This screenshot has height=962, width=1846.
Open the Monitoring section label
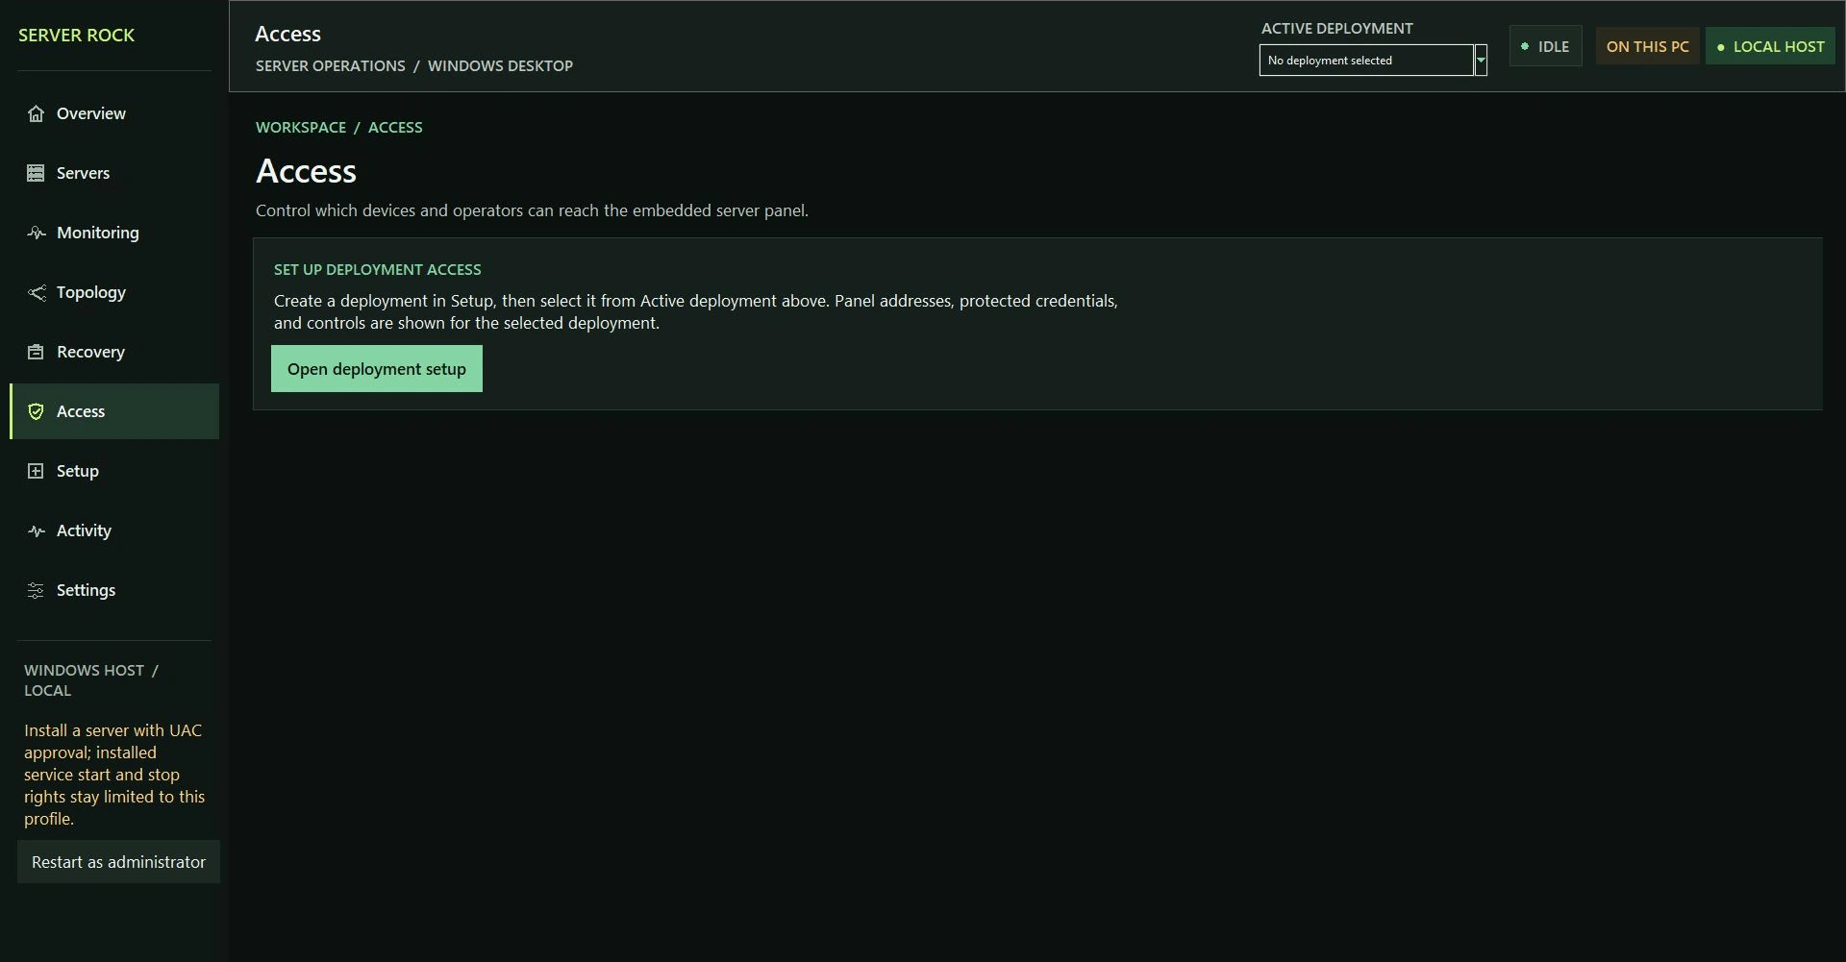point(98,233)
